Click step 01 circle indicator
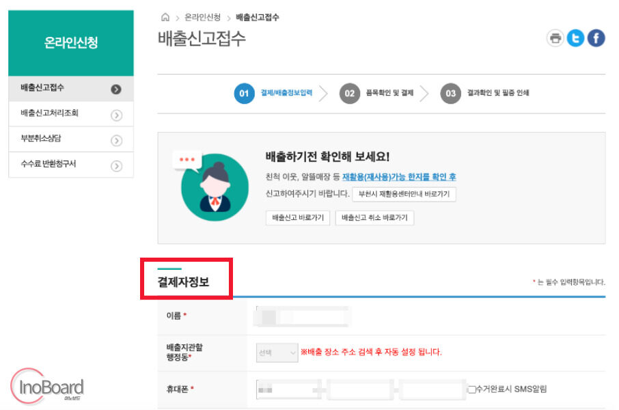Image resolution: width=619 pixels, height=410 pixels. click(244, 94)
